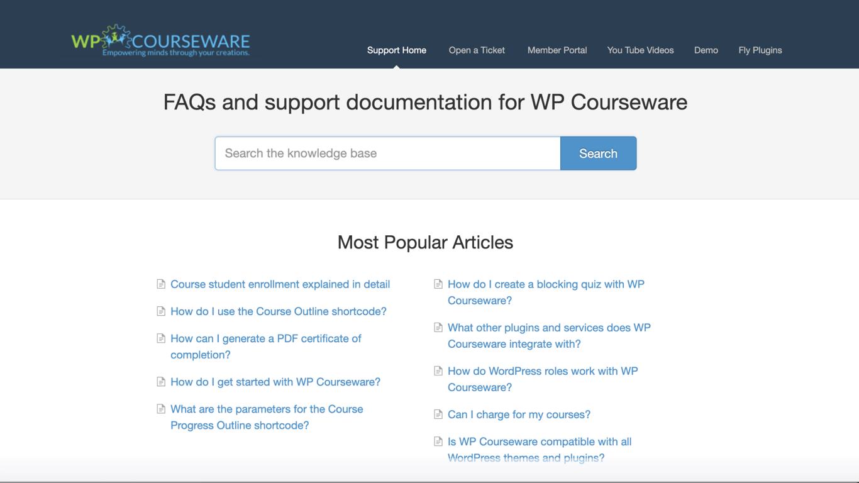Read How can I generate a PDF certificate
This screenshot has width=859, height=483.
click(266, 347)
